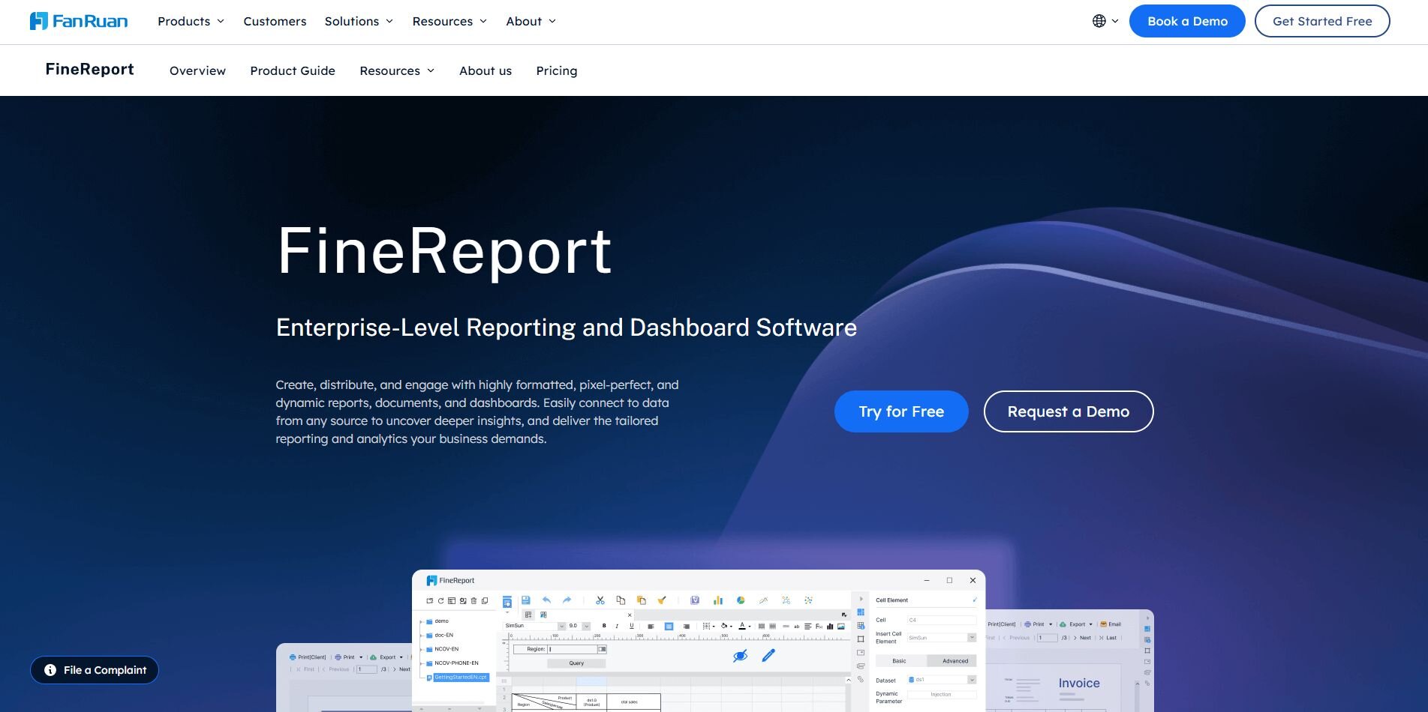Image resolution: width=1428 pixels, height=712 pixels.
Task: Click the undo arrow in designer toolbar
Action: point(546,600)
